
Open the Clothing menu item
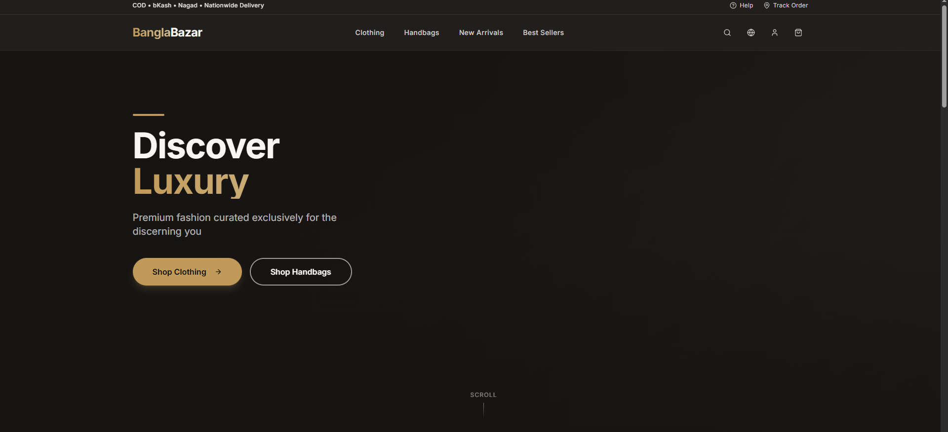[x=369, y=33]
